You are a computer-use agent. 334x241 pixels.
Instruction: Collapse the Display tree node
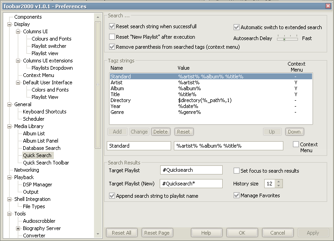coord(10,24)
